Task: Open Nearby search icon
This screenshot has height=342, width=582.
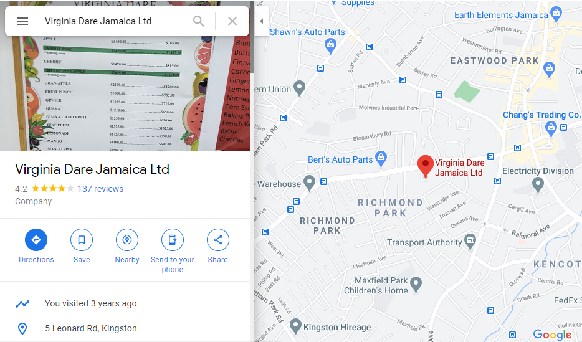Action: [x=127, y=240]
